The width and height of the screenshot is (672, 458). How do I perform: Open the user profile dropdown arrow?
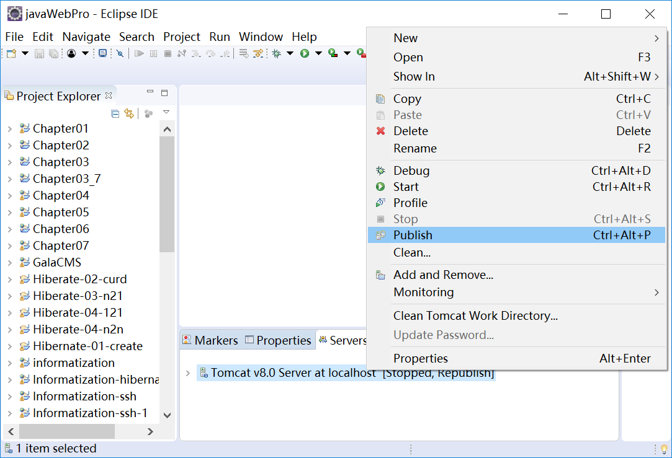tap(85, 53)
